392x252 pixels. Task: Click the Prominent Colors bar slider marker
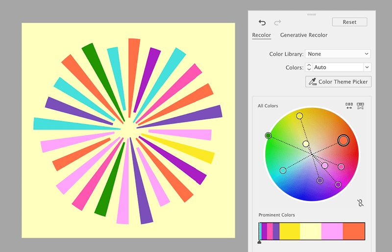click(x=259, y=242)
